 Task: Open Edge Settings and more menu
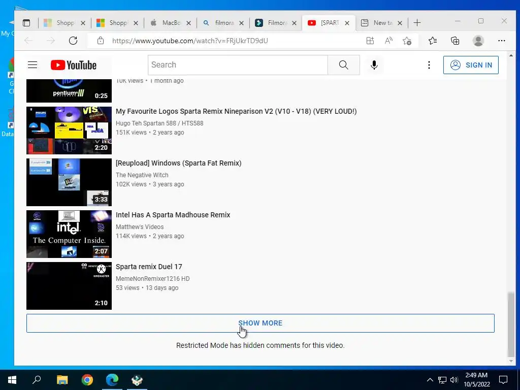501,41
